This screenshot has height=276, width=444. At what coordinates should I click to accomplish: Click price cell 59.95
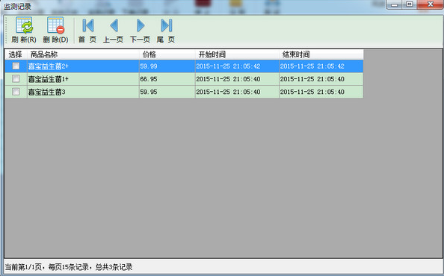tap(167, 92)
